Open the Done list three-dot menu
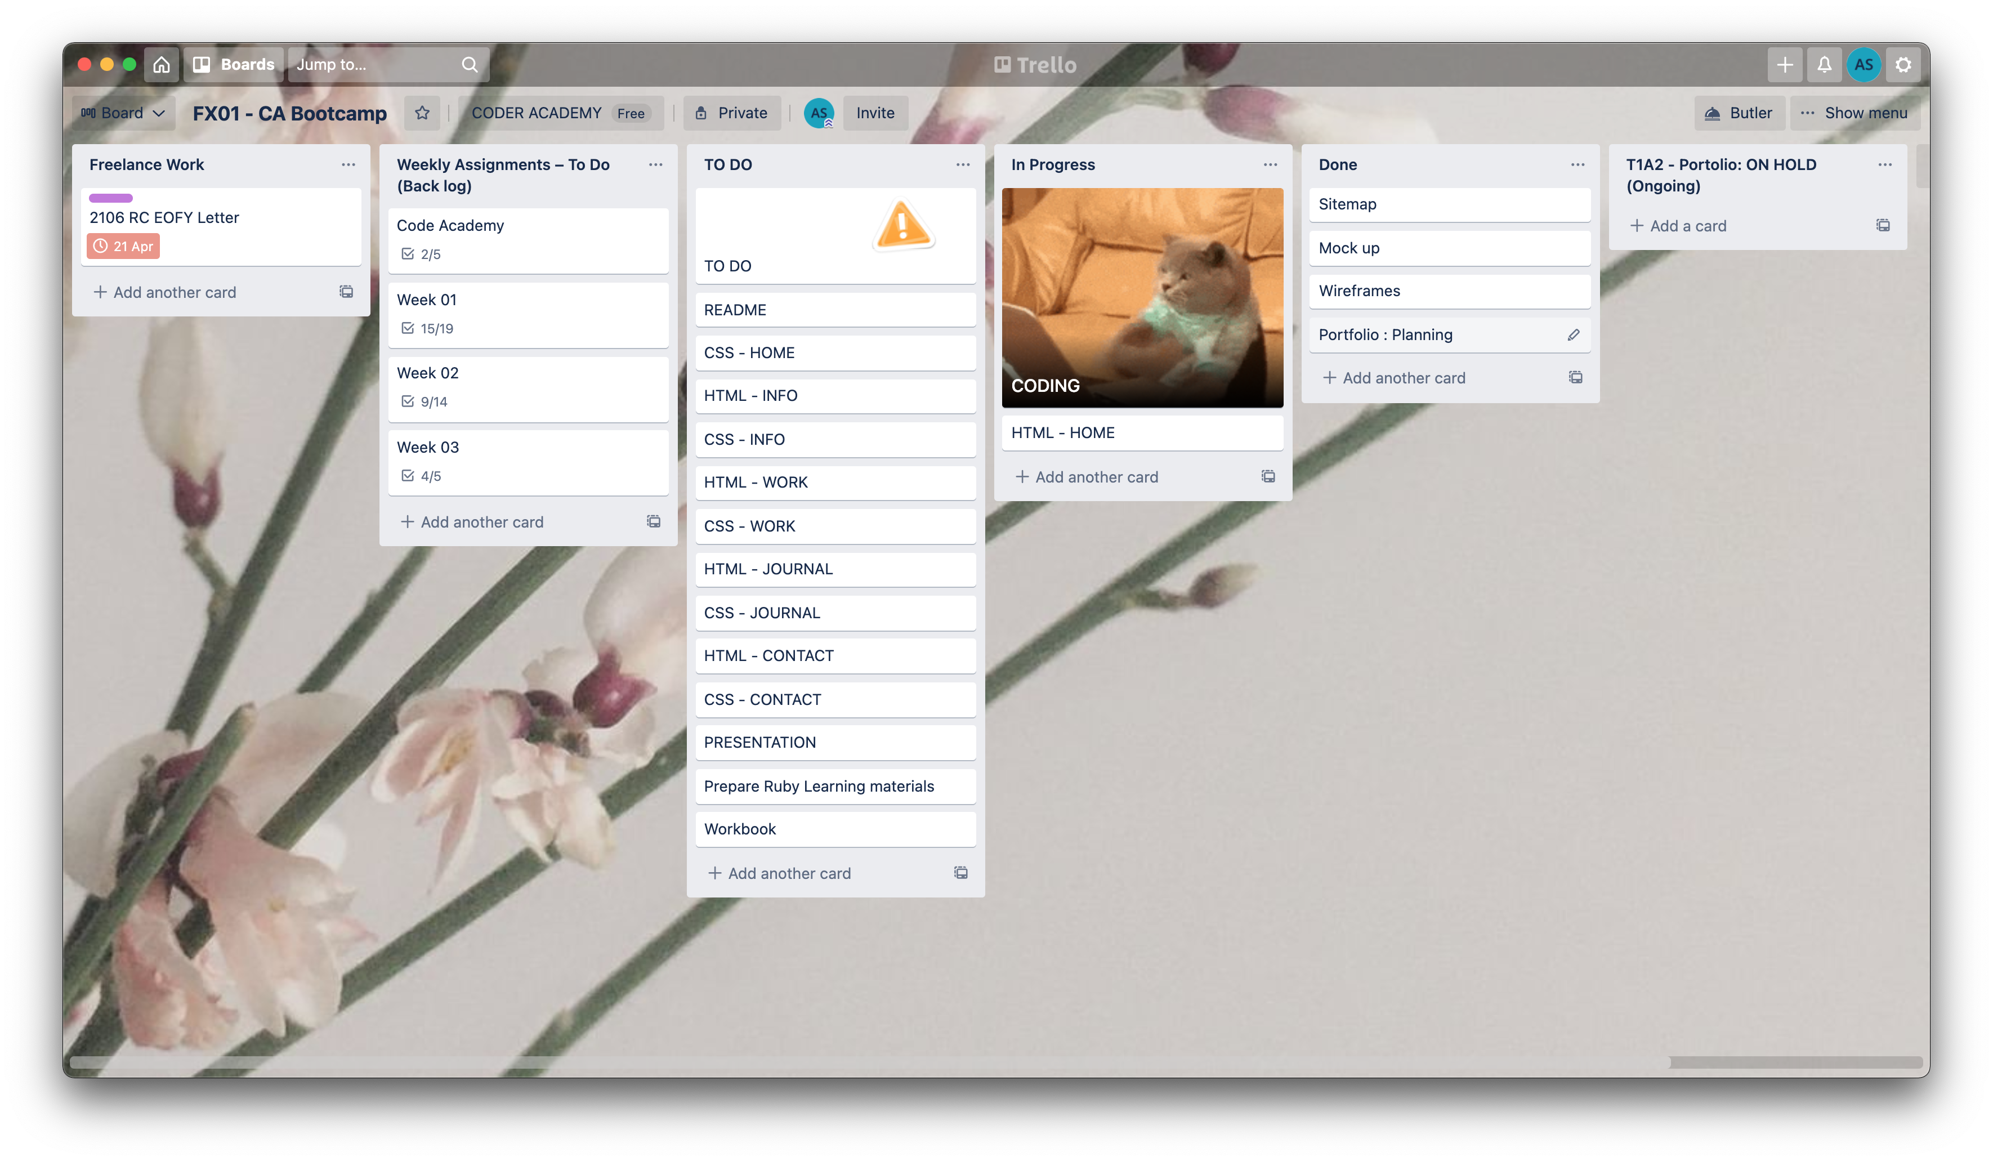The width and height of the screenshot is (1993, 1161). point(1578,164)
